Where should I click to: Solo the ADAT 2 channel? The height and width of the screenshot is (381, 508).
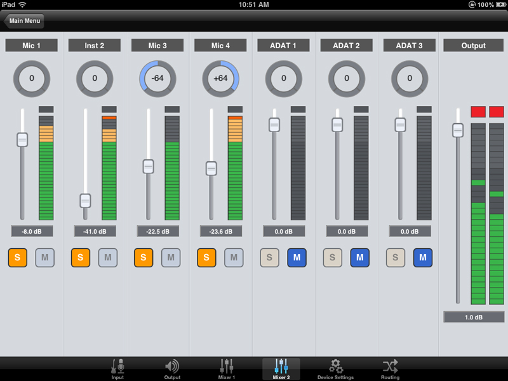tap(332, 258)
